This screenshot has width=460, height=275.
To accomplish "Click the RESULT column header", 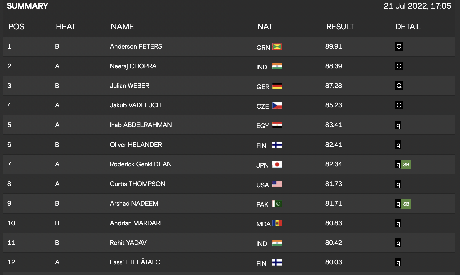I will tap(340, 27).
